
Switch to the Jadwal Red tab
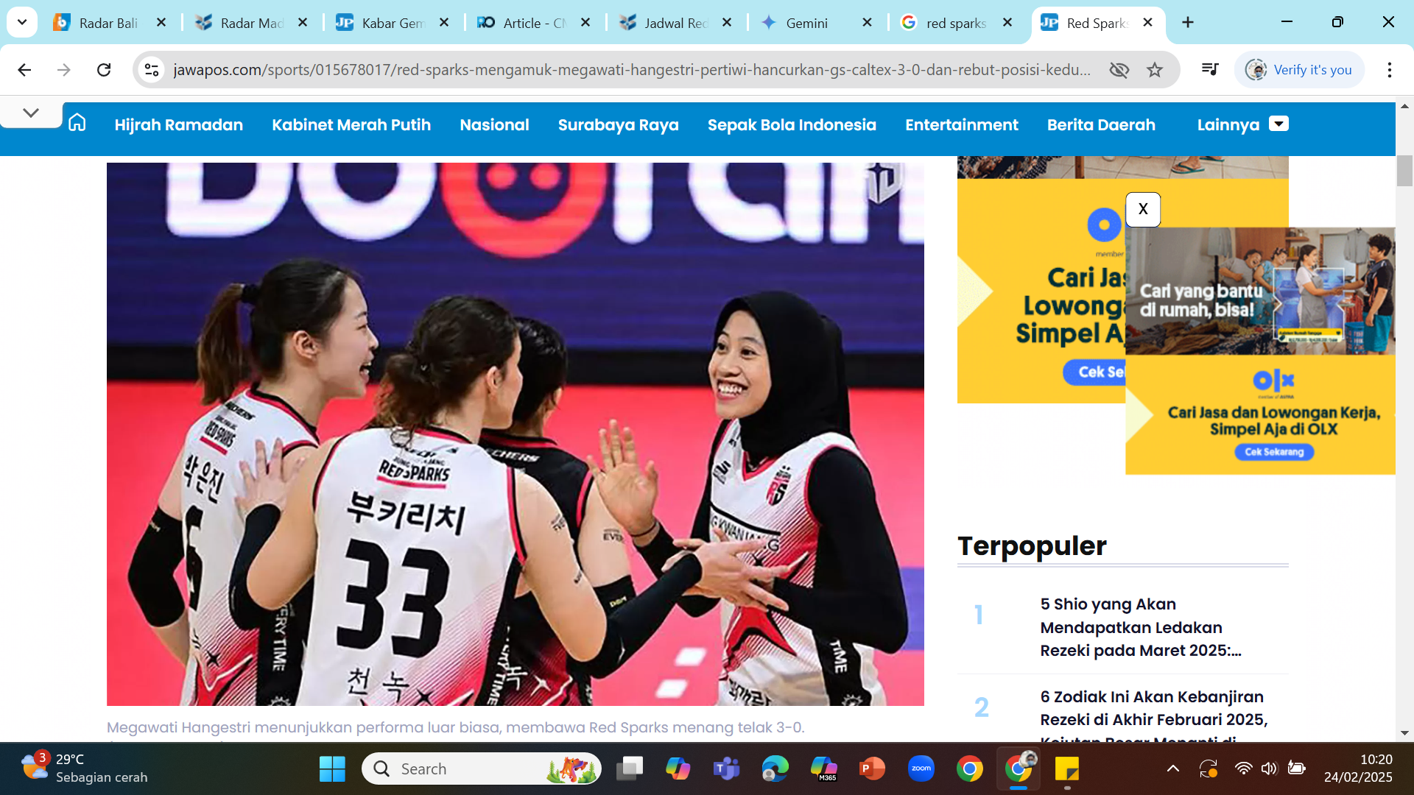675,23
